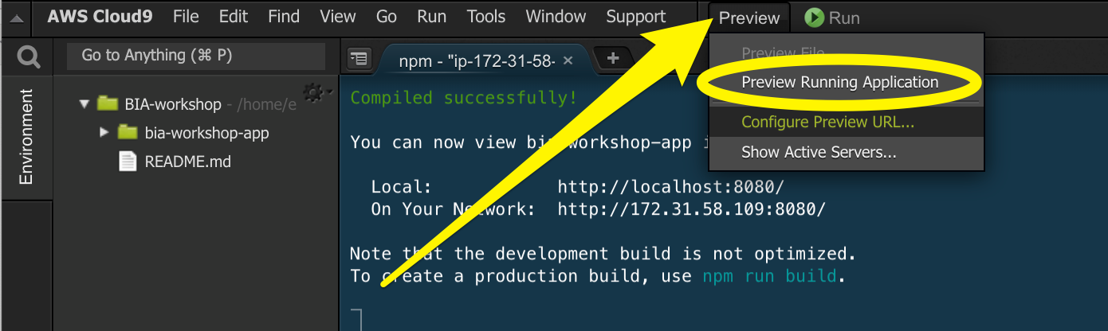Viewport: 1108px width, 331px height.
Task: Click the 'Compiled successfully!' text
Action: click(465, 98)
